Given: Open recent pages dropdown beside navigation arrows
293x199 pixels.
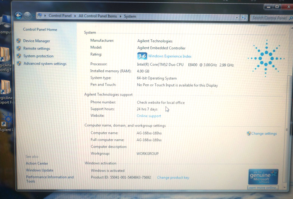Looking at the screenshot, I should click(x=33, y=16).
